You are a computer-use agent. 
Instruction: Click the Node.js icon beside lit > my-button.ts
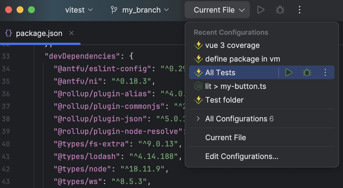[198, 86]
